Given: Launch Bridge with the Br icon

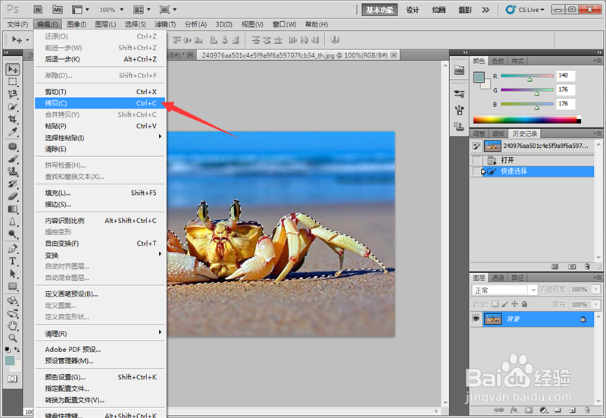Looking at the screenshot, I should pyautogui.click(x=38, y=10).
